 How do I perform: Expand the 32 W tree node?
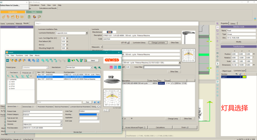coord(10,84)
